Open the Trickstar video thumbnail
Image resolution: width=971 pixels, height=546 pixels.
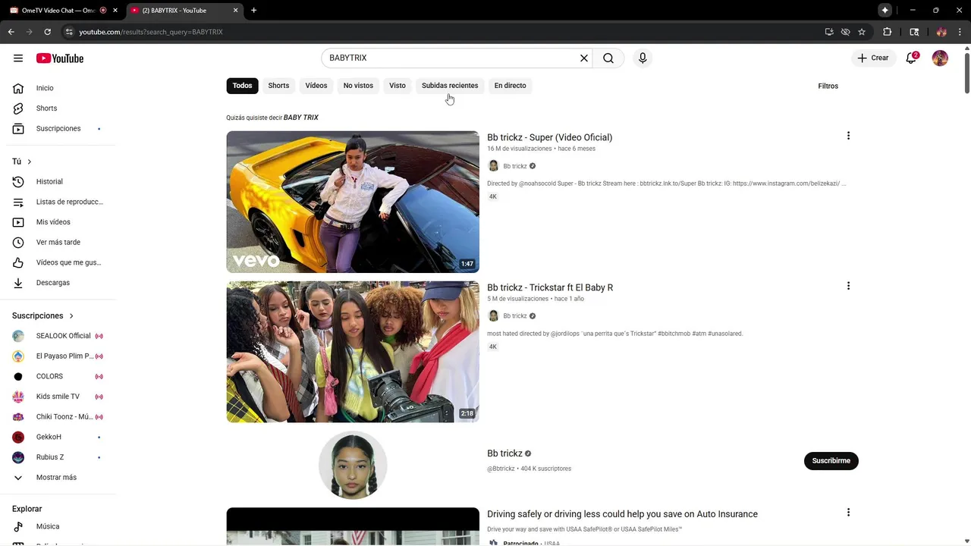click(x=353, y=352)
